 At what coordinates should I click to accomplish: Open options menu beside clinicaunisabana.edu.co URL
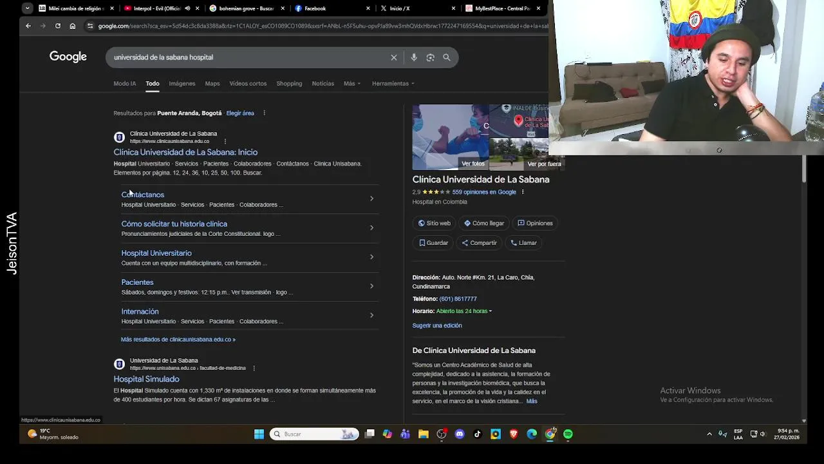[225, 141]
